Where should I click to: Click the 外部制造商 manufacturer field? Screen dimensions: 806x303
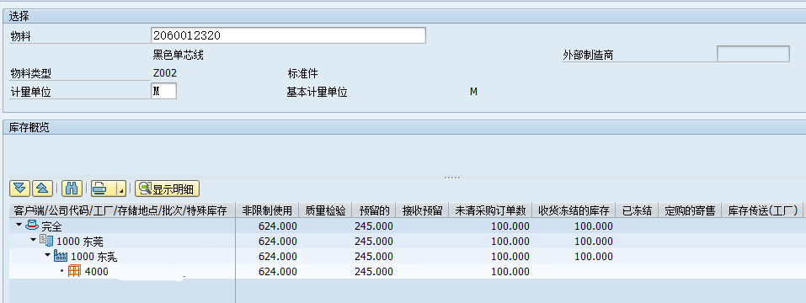pos(753,54)
